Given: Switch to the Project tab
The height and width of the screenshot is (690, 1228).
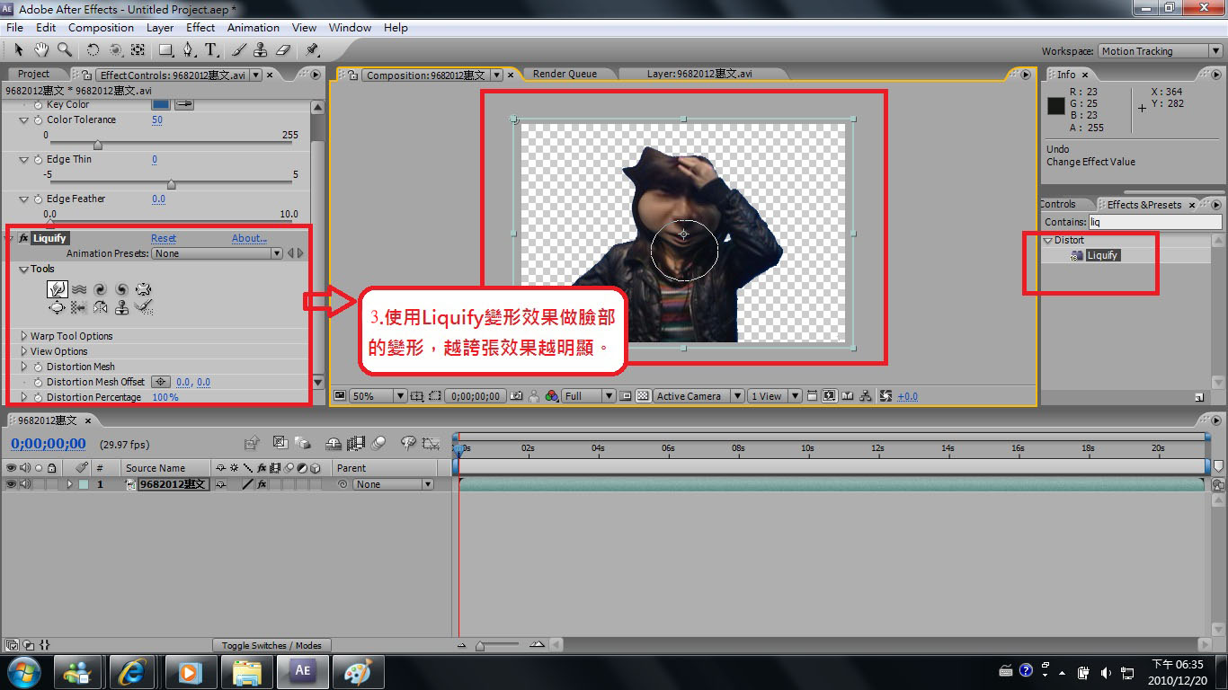Looking at the screenshot, I should (34, 75).
